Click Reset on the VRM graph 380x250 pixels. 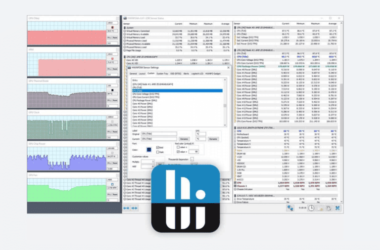pos(115,69)
